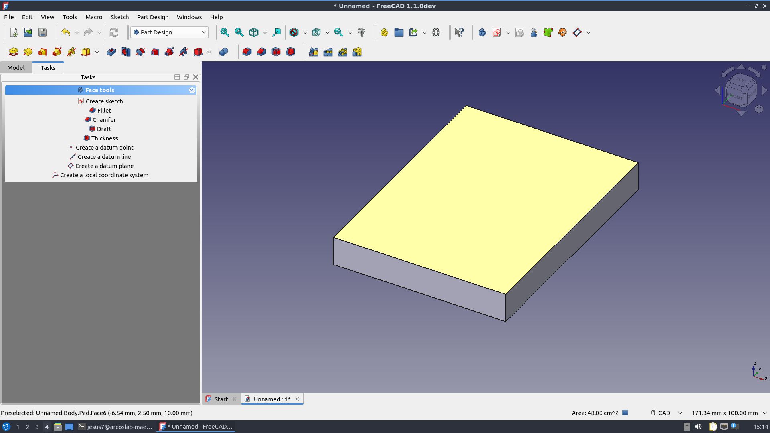The height and width of the screenshot is (433, 770).
Task: Open the undo history dropdown arrow
Action: (77, 32)
